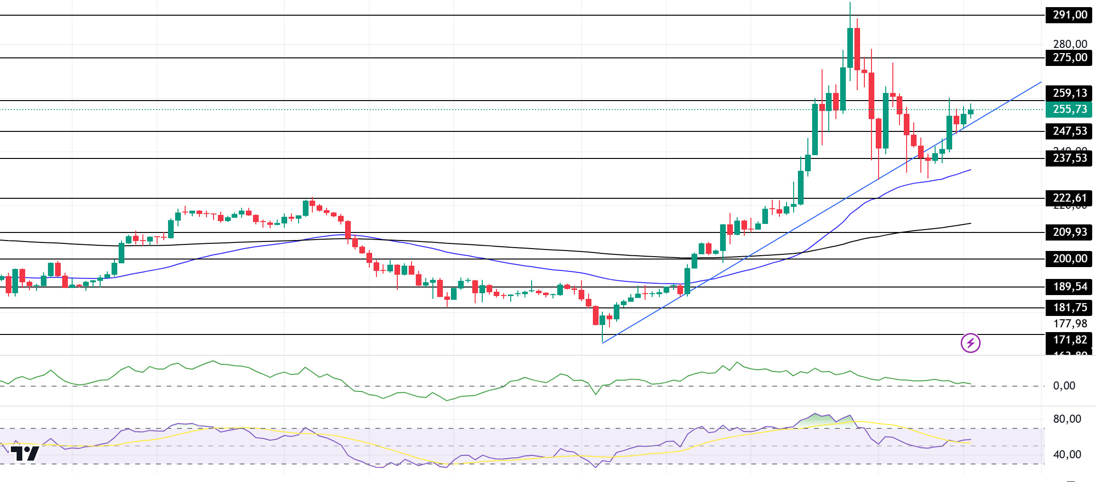This screenshot has height=482, width=1096.
Task: Select the 177,98 axis value
Action: 1070,324
